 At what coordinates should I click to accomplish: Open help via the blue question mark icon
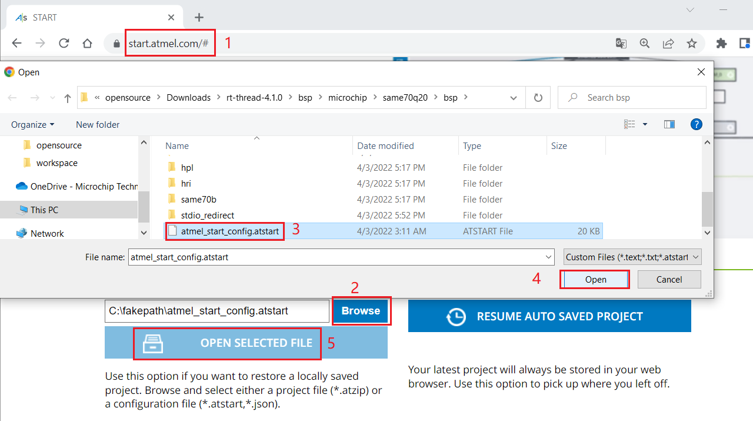tap(697, 124)
